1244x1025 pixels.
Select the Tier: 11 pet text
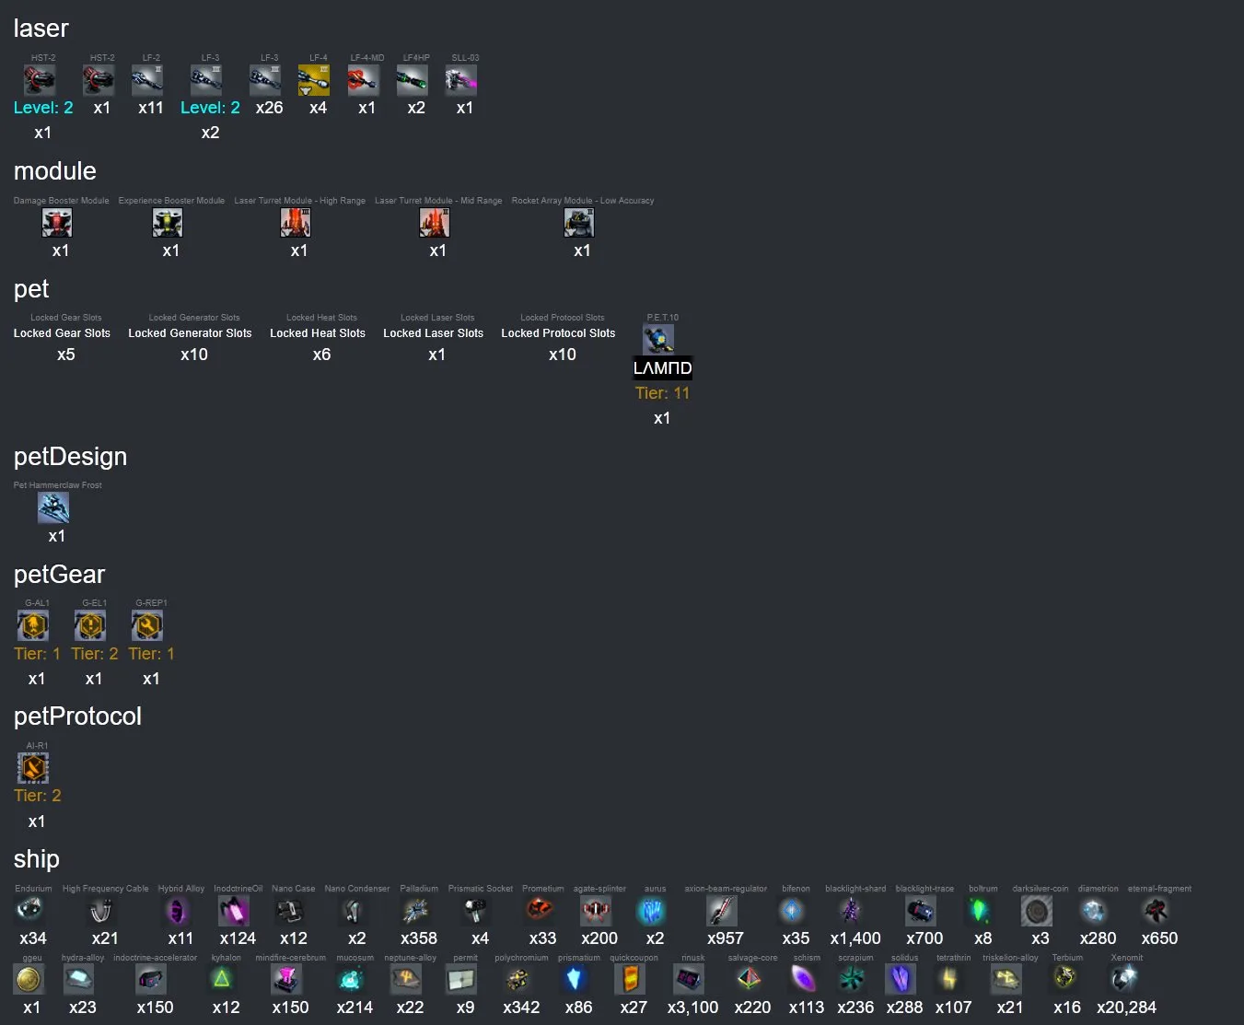[x=662, y=393]
